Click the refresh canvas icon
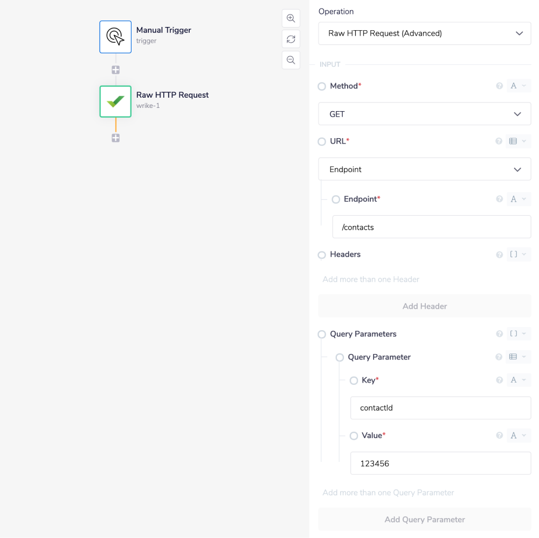This screenshot has width=539, height=538. (x=291, y=39)
